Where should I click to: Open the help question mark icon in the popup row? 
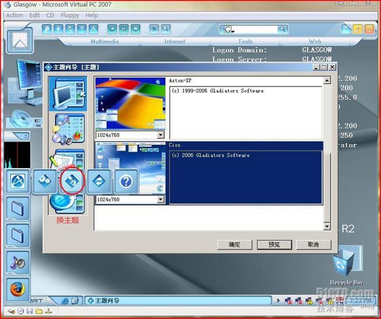[126, 181]
